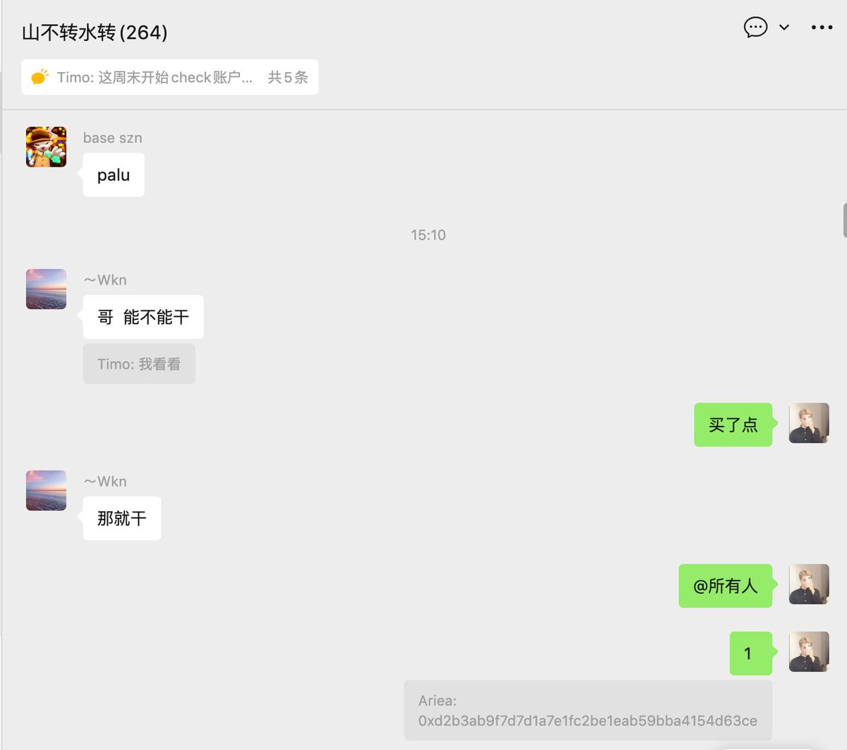Click the chat scrollbar handle on right edge

point(845,220)
